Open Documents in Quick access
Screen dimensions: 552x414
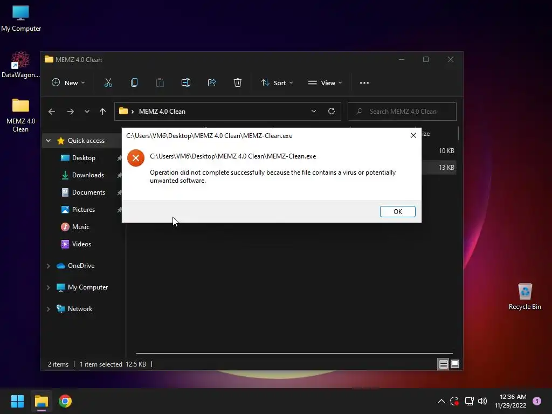(x=88, y=192)
